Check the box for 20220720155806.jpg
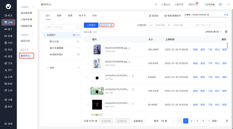The image size is (233, 129). point(87,50)
